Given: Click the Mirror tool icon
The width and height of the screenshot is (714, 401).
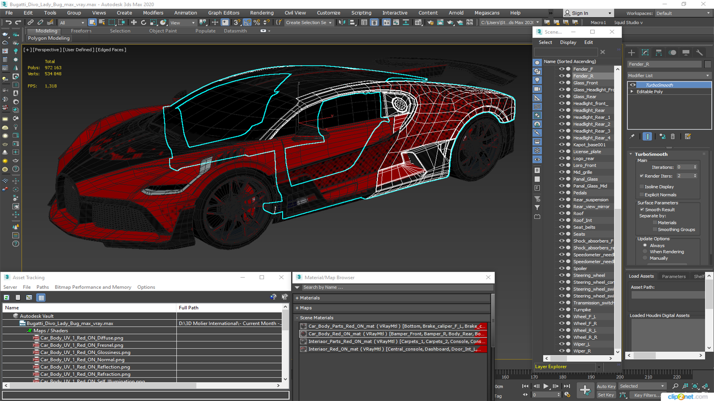Looking at the screenshot, I should 342,22.
